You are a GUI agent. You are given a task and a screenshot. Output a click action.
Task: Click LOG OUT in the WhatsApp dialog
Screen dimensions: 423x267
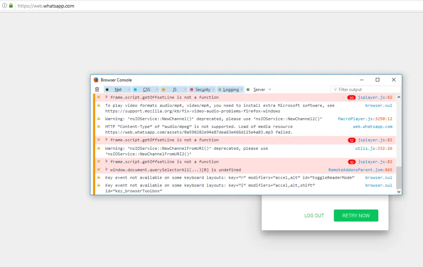pyautogui.click(x=314, y=215)
